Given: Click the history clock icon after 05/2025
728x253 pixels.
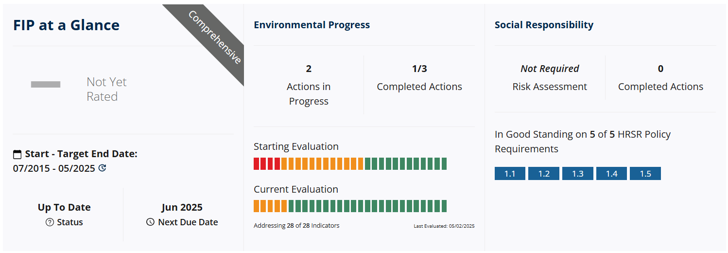Looking at the screenshot, I should [x=102, y=168].
